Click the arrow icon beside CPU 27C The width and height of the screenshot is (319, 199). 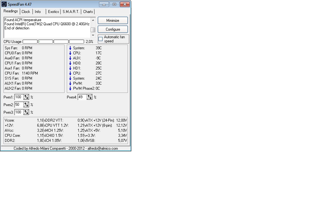(x=70, y=73)
